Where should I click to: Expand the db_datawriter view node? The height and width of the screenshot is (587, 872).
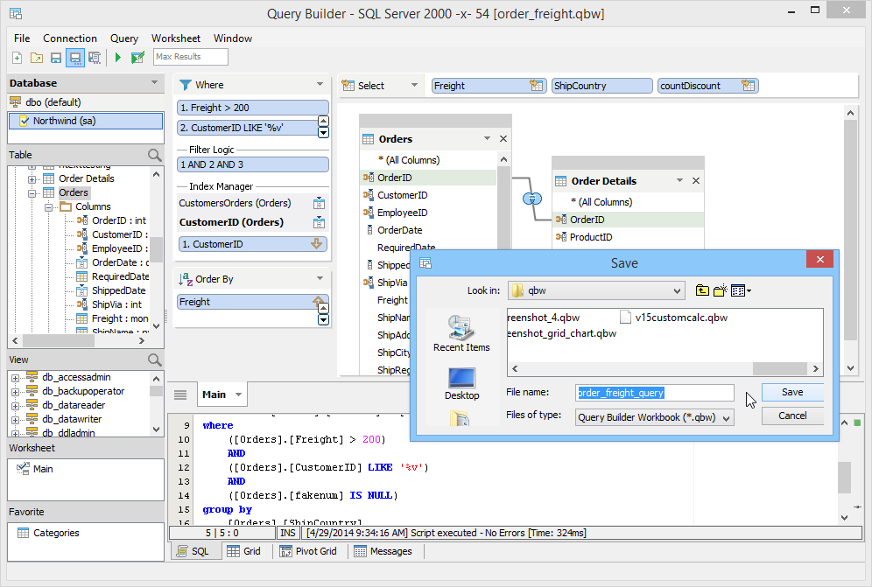[16, 420]
